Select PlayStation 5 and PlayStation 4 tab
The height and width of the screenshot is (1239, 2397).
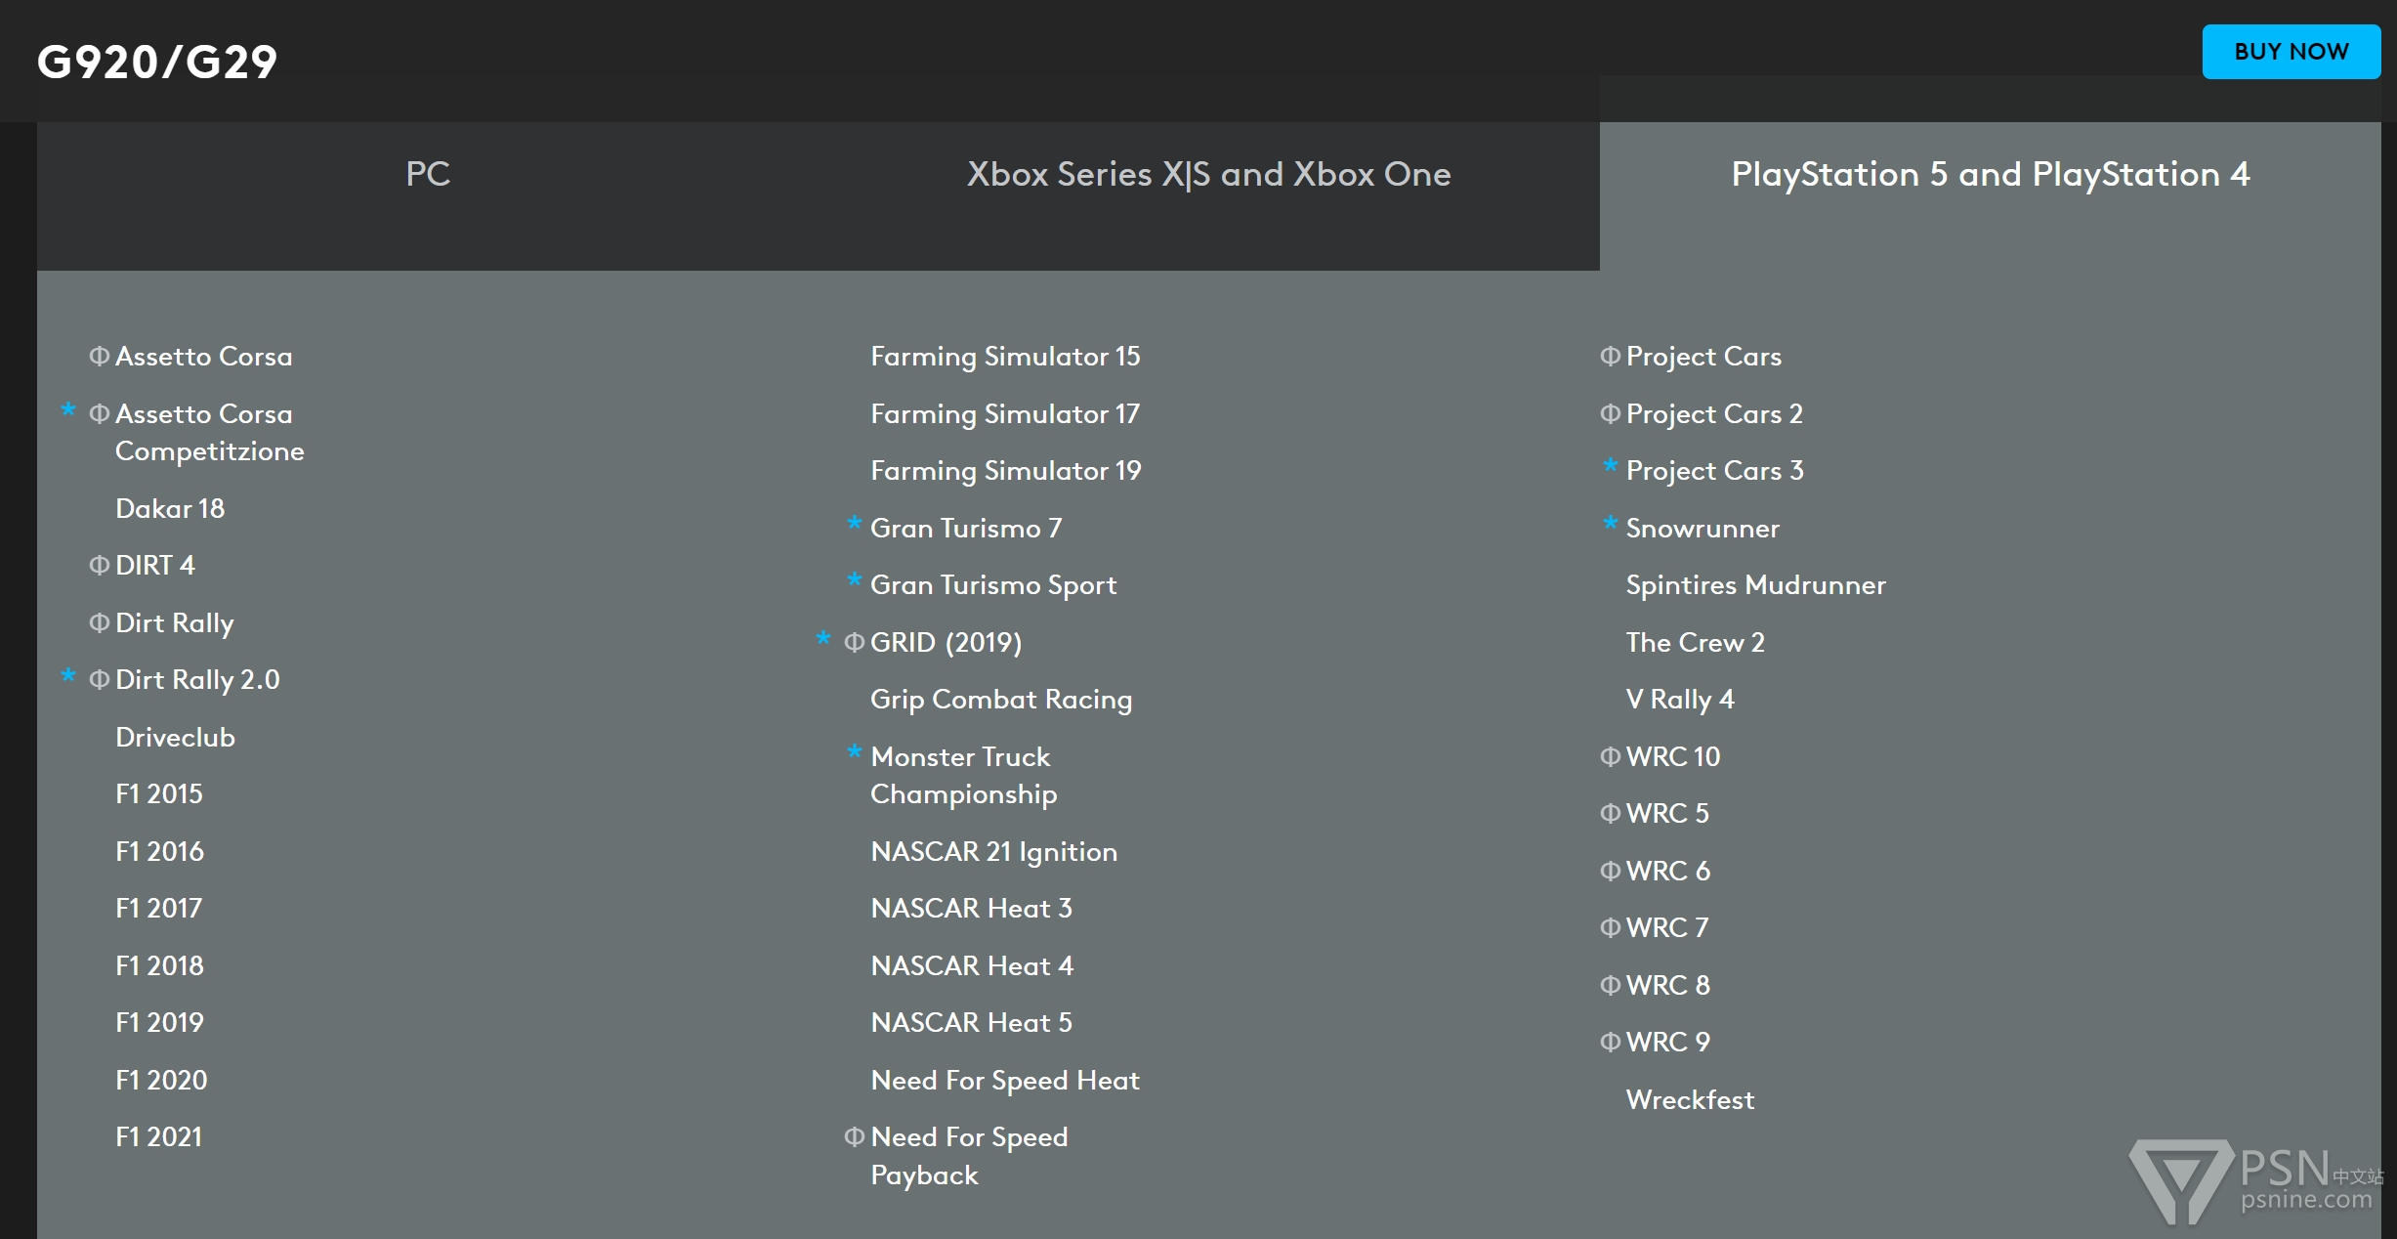tap(1991, 195)
